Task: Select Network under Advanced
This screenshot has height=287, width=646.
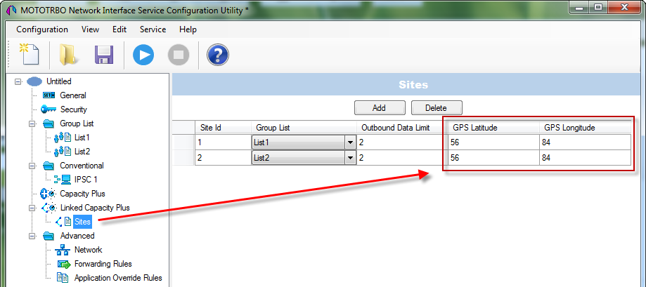Action: 88,250
